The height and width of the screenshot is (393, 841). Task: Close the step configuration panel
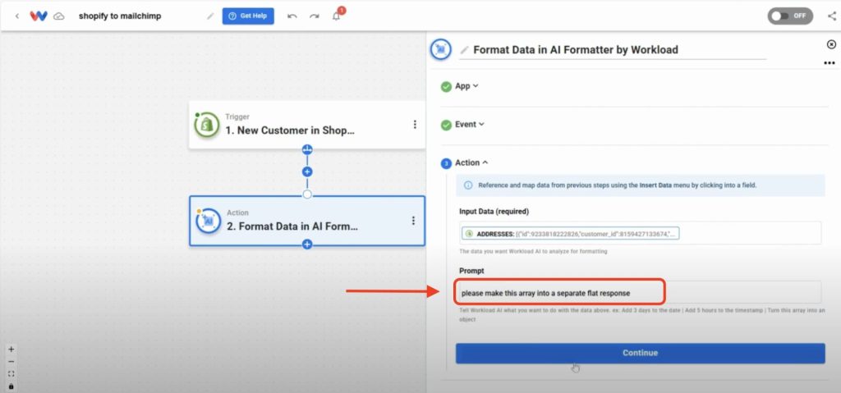831,44
